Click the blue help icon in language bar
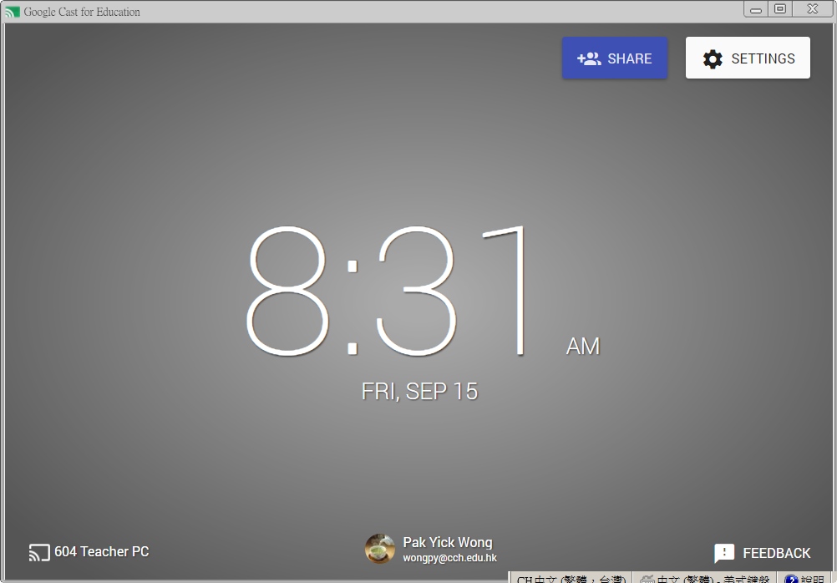The image size is (837, 583). (x=791, y=578)
